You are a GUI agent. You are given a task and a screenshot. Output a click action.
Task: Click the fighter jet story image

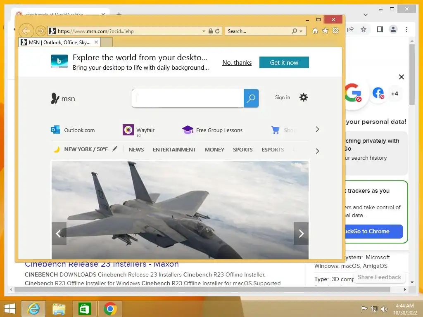coord(180,210)
